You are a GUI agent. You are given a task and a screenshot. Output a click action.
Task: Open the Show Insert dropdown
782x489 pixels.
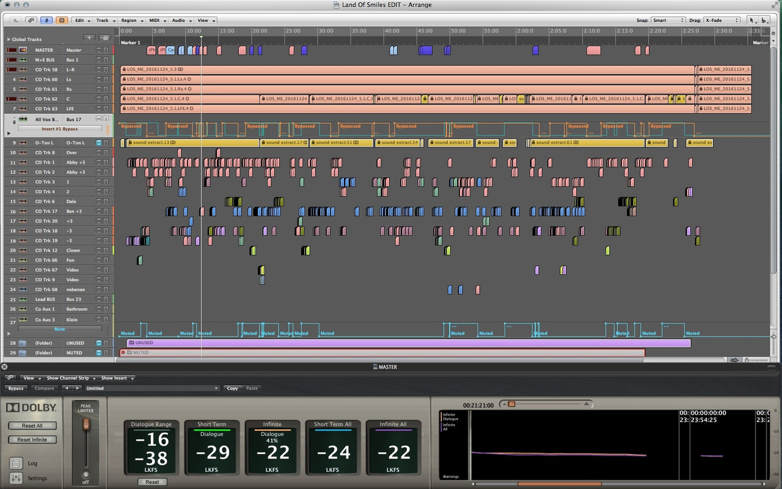[x=115, y=378]
